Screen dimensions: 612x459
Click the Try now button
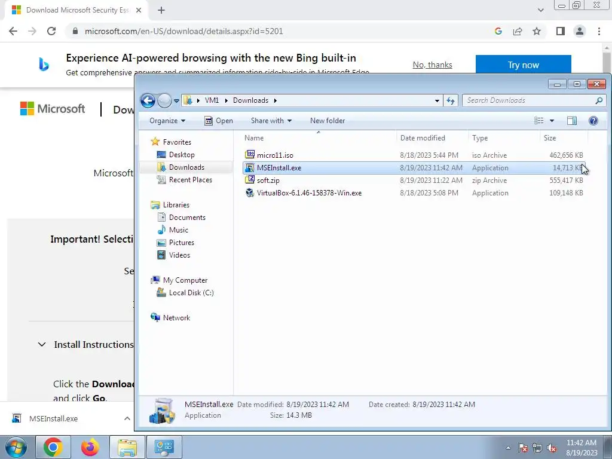click(x=524, y=64)
